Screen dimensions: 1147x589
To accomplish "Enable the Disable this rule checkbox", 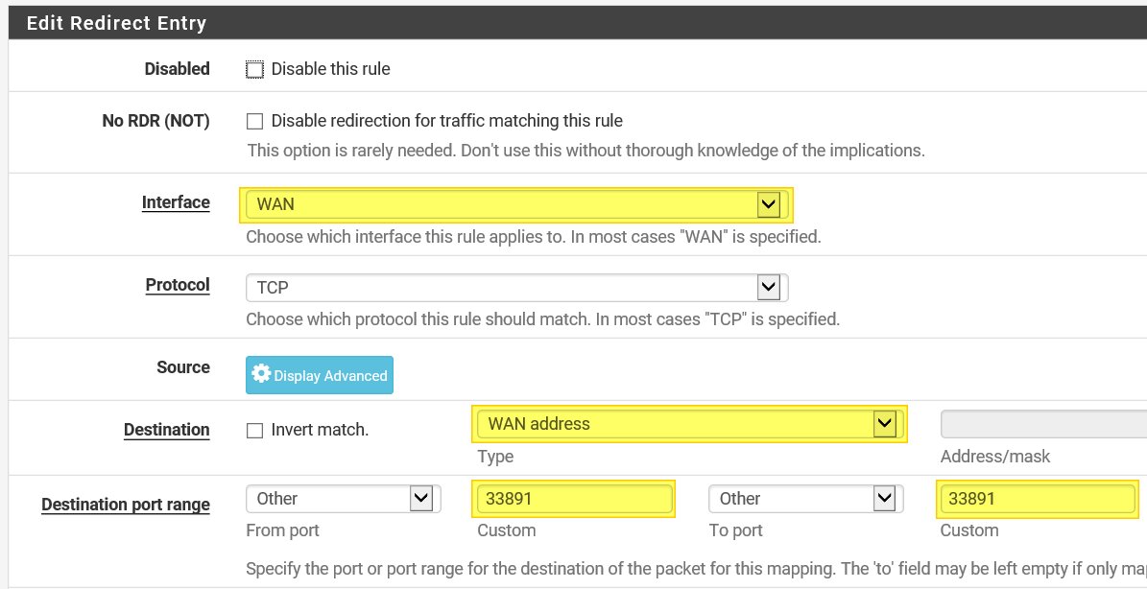I will click(255, 69).
